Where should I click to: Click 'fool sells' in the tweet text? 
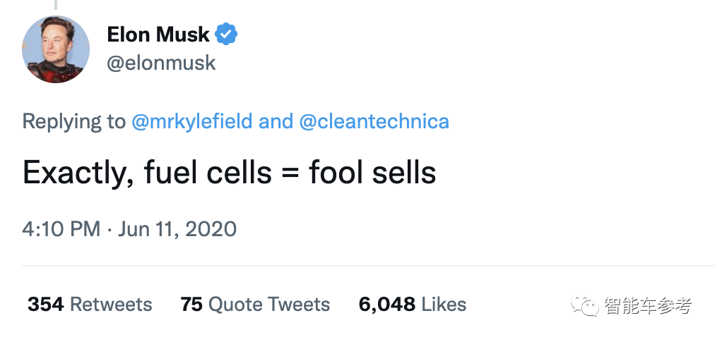372,173
